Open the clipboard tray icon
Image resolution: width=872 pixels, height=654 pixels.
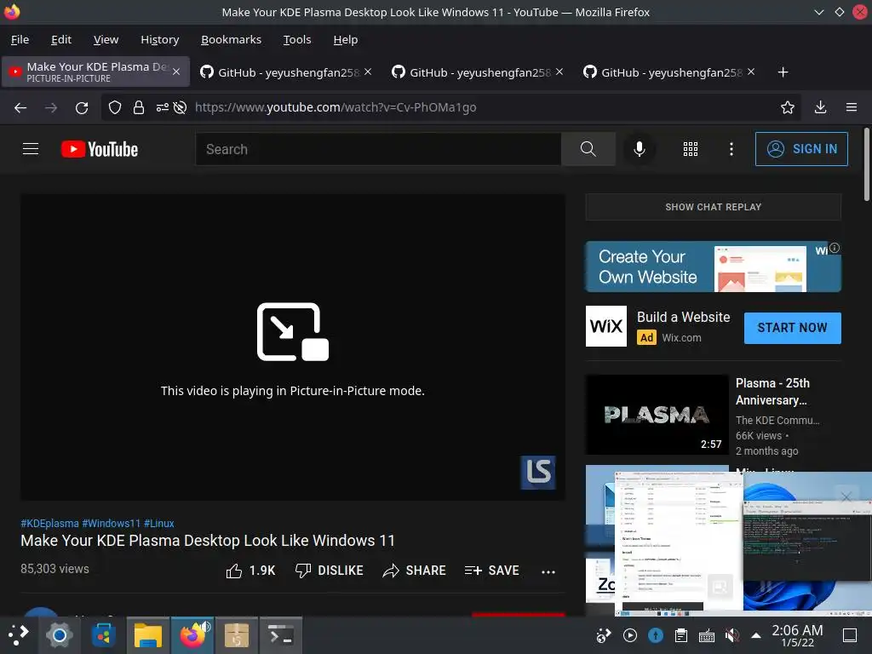pos(680,635)
